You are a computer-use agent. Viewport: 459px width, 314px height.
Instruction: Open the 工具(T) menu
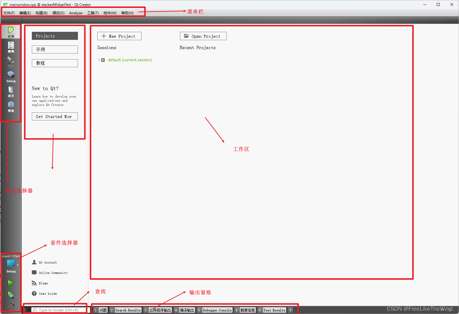coord(93,13)
